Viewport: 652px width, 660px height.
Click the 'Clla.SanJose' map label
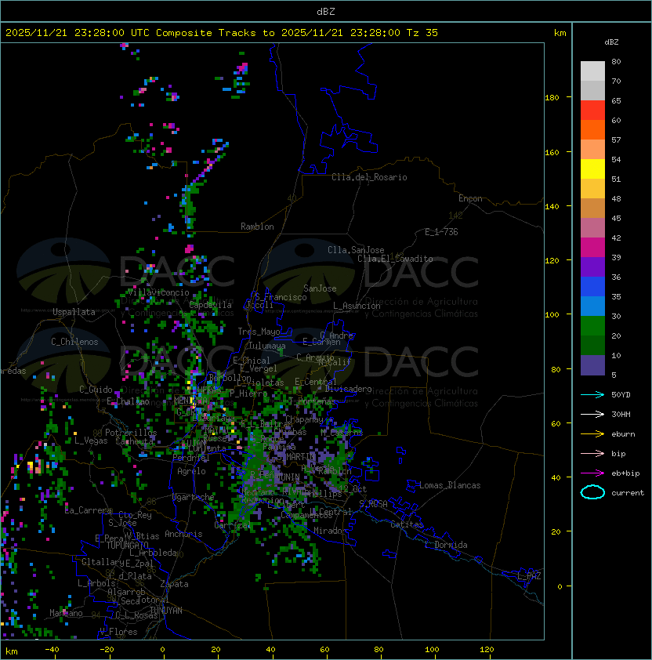(x=356, y=250)
